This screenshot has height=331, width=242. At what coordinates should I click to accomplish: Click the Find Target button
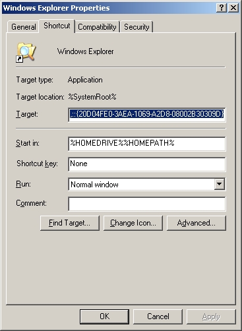pos(70,223)
